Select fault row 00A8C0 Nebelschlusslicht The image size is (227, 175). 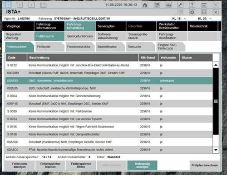pos(109,150)
